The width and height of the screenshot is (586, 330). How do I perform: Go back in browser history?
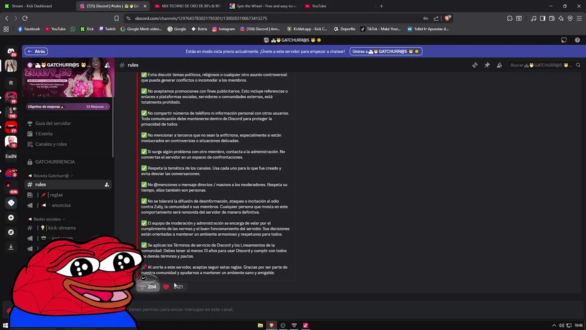tap(6, 18)
